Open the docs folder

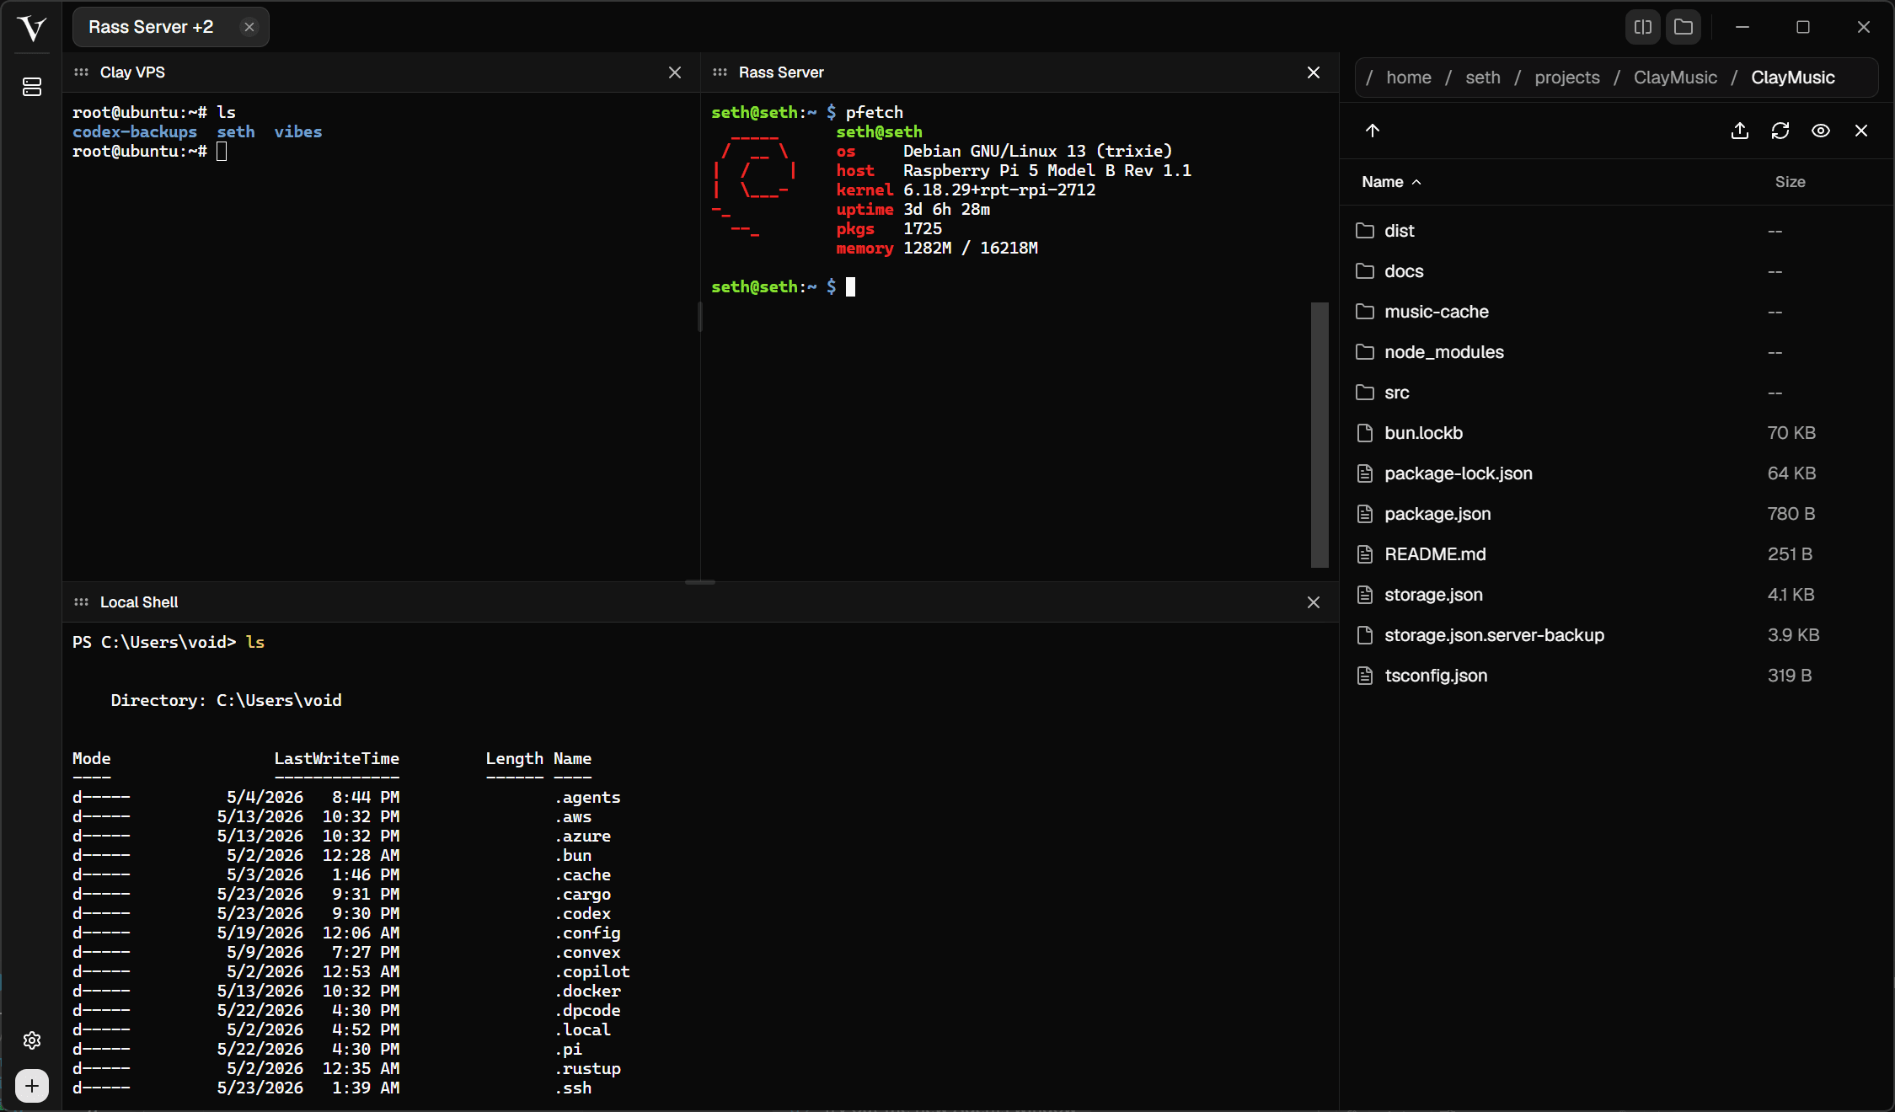point(1617,271)
